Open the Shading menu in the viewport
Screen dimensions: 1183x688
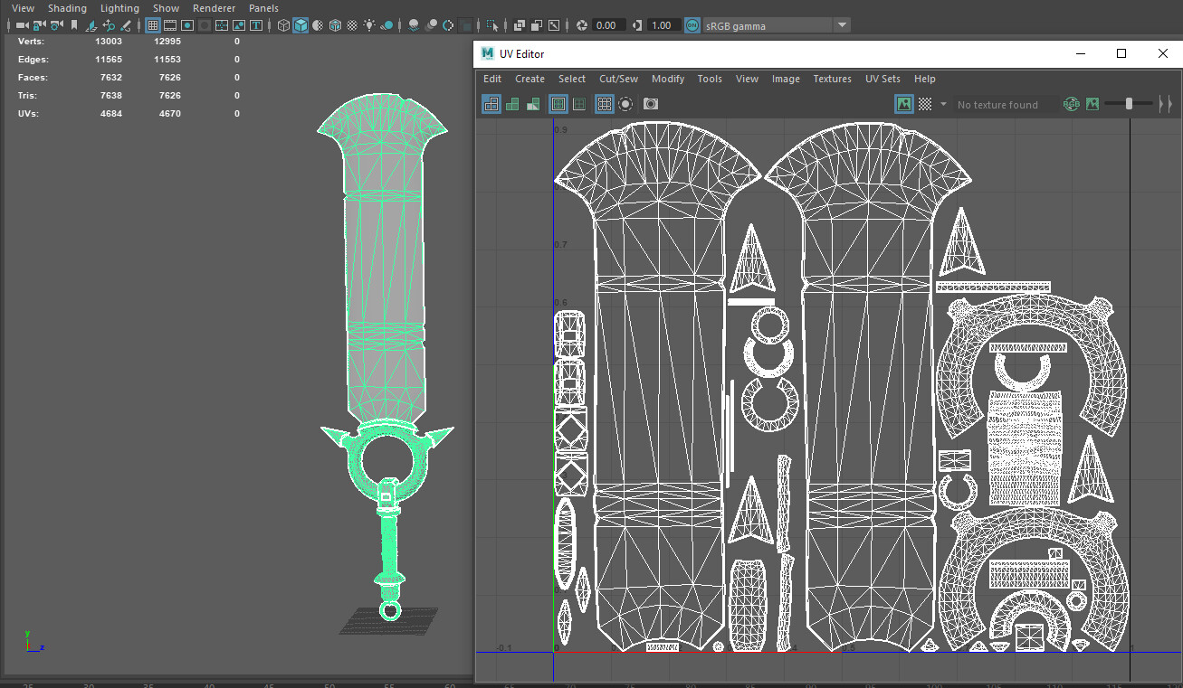67,8
